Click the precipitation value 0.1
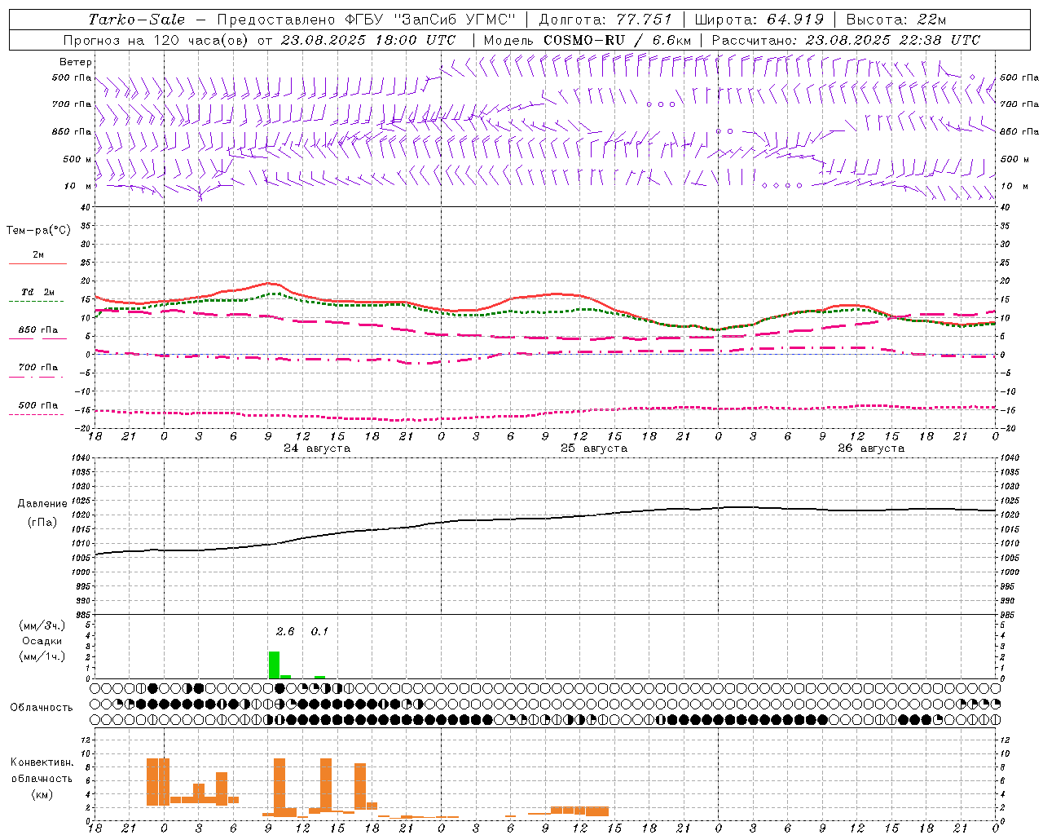Screen dimensions: 1043x835 pos(319,631)
